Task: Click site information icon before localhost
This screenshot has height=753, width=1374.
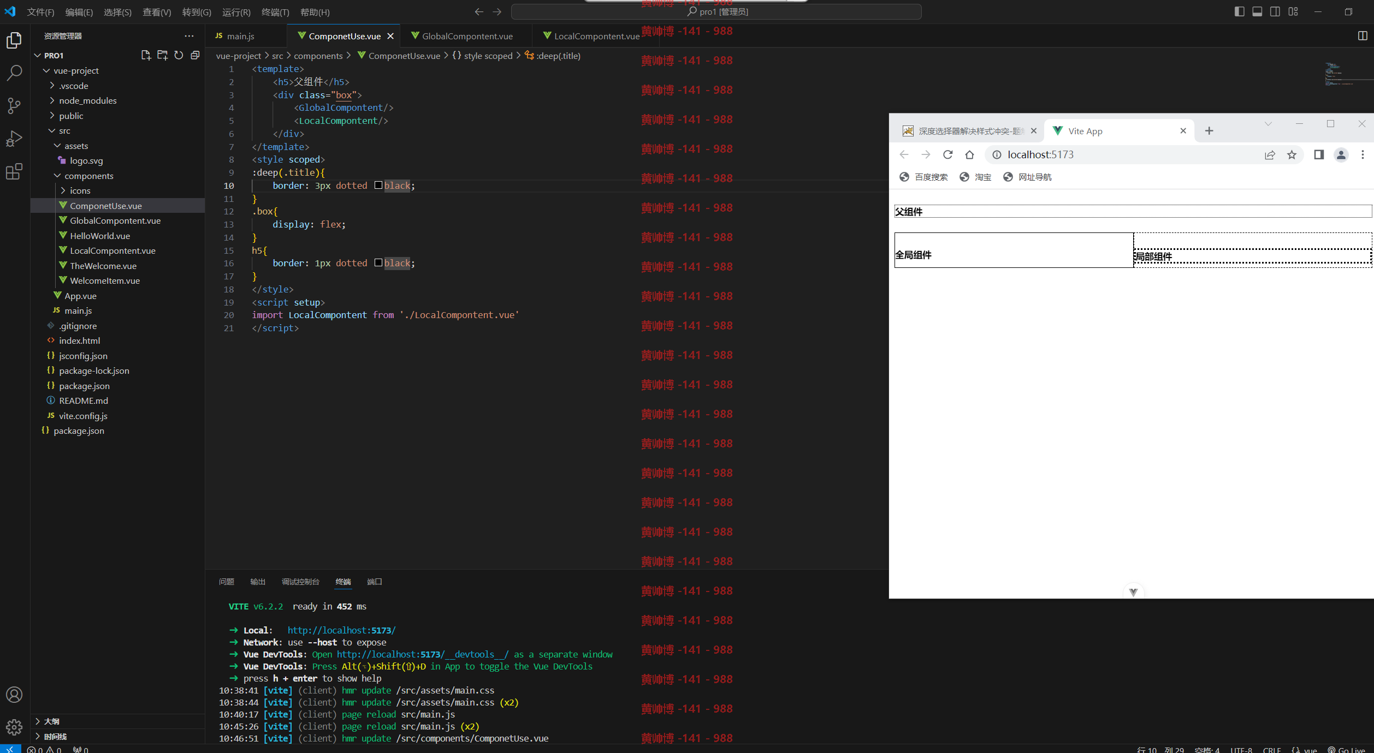Action: coord(997,154)
